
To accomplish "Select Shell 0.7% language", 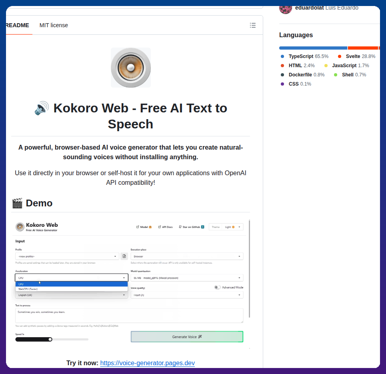I will coord(350,75).
